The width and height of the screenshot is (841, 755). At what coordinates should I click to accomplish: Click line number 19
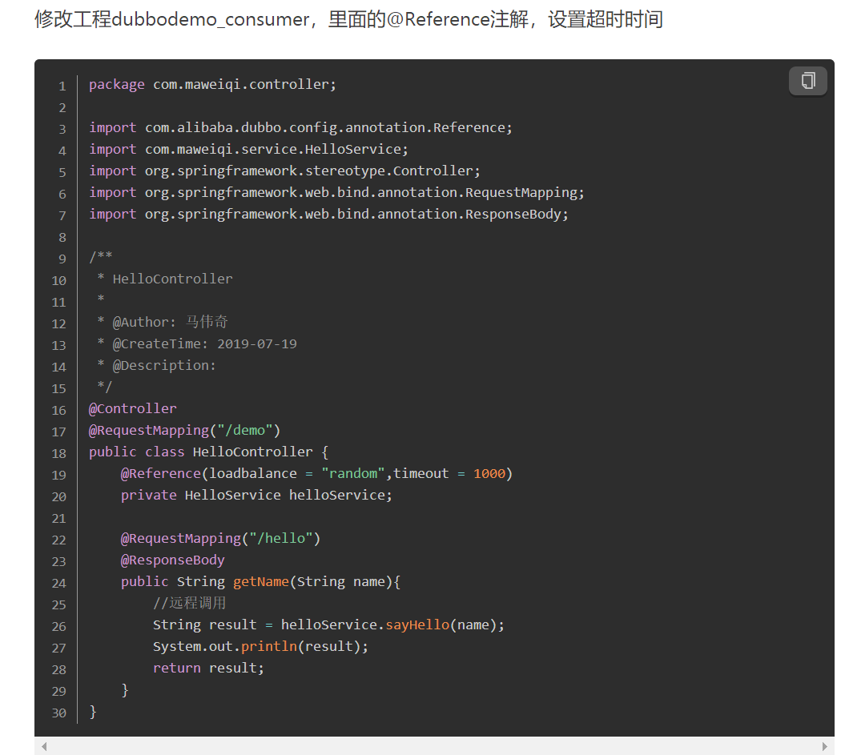pyautogui.click(x=59, y=475)
